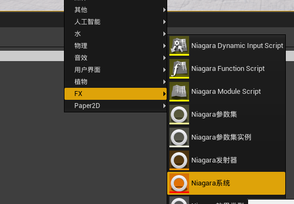
Task: Expand the Paper2D submenu arrow
Action: (164, 106)
